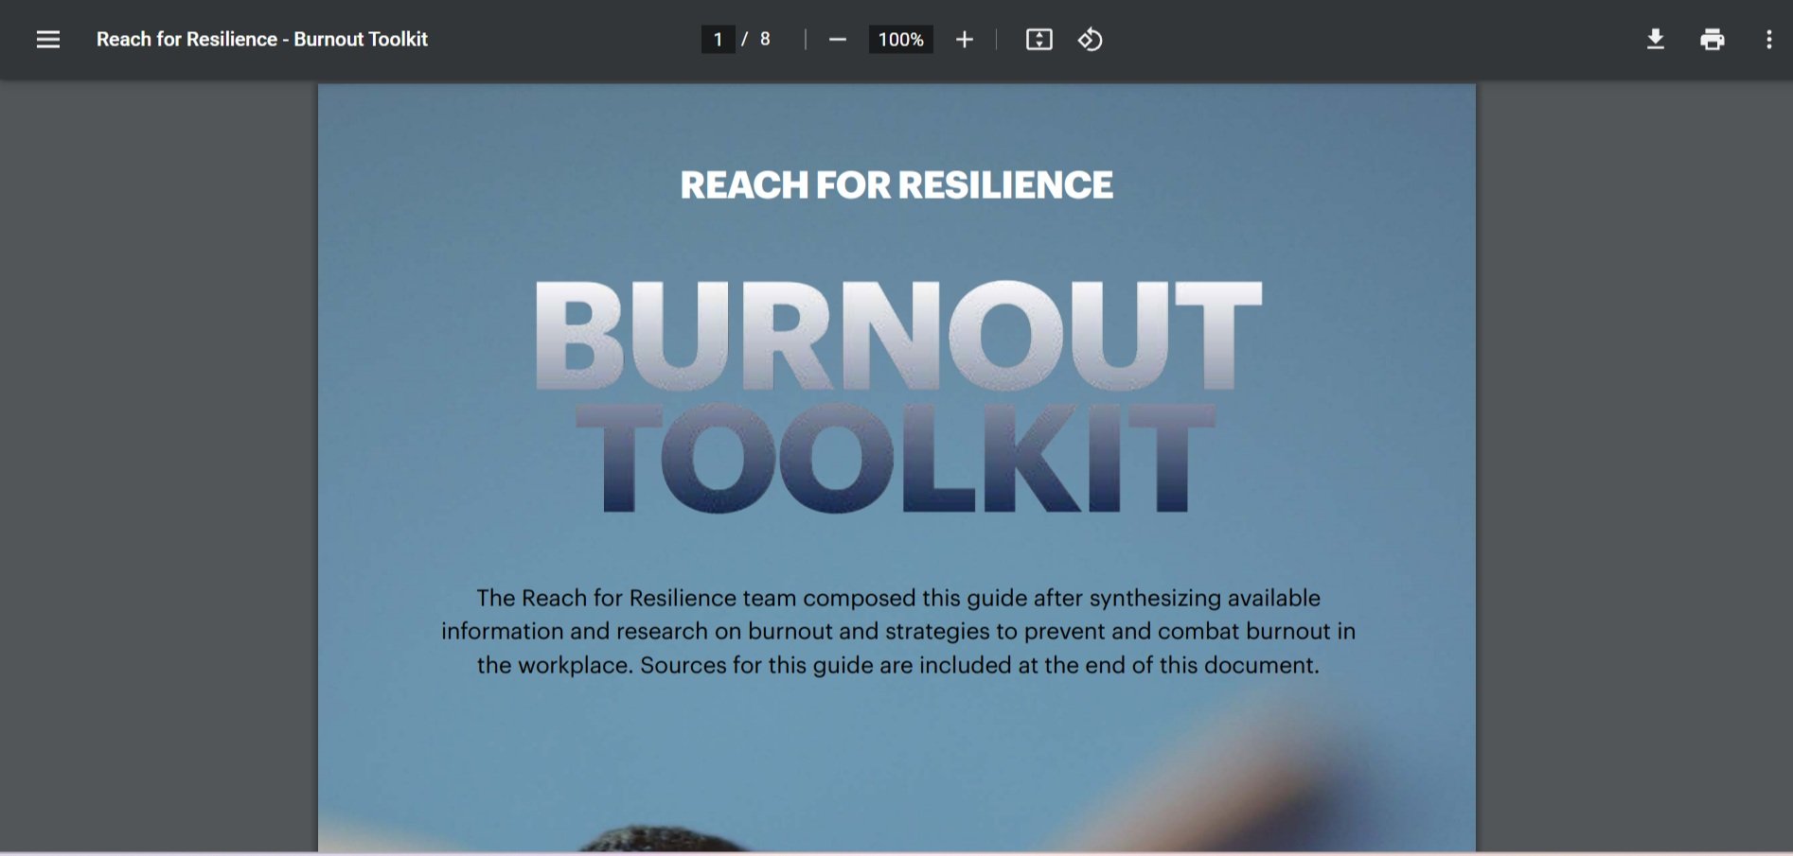Click the zoom in plus button
Viewport: 1793px width, 856px height.
coord(964,40)
